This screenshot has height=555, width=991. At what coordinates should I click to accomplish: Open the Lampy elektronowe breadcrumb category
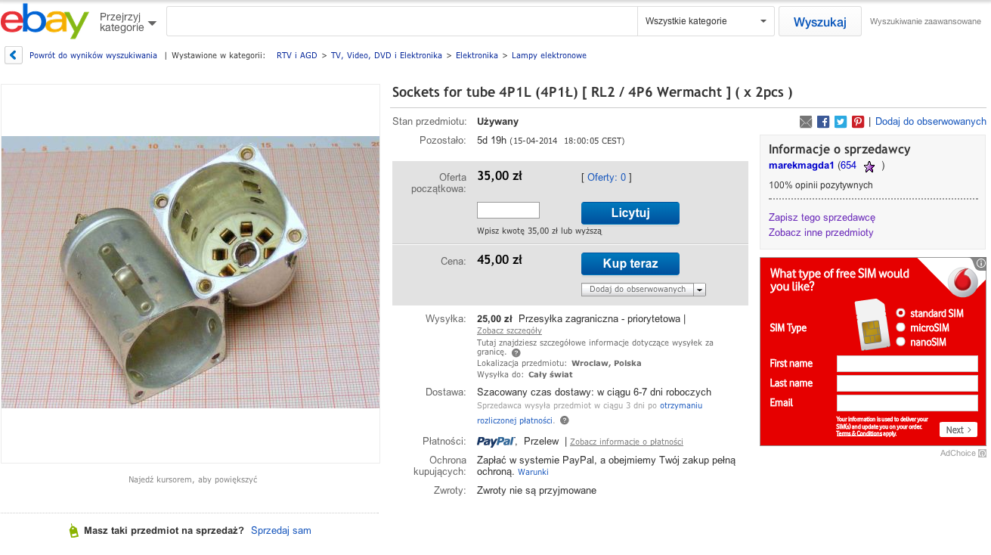click(x=549, y=55)
